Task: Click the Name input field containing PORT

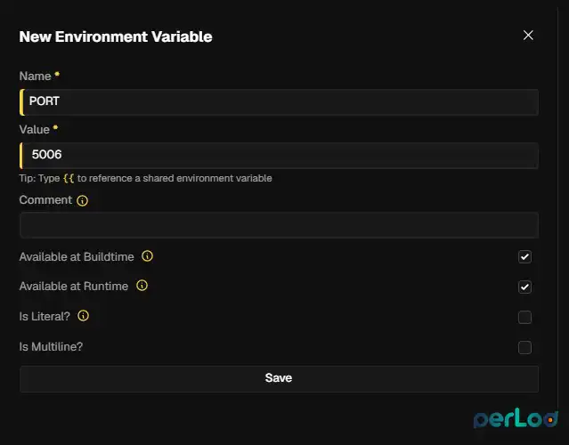Action: tap(279, 102)
